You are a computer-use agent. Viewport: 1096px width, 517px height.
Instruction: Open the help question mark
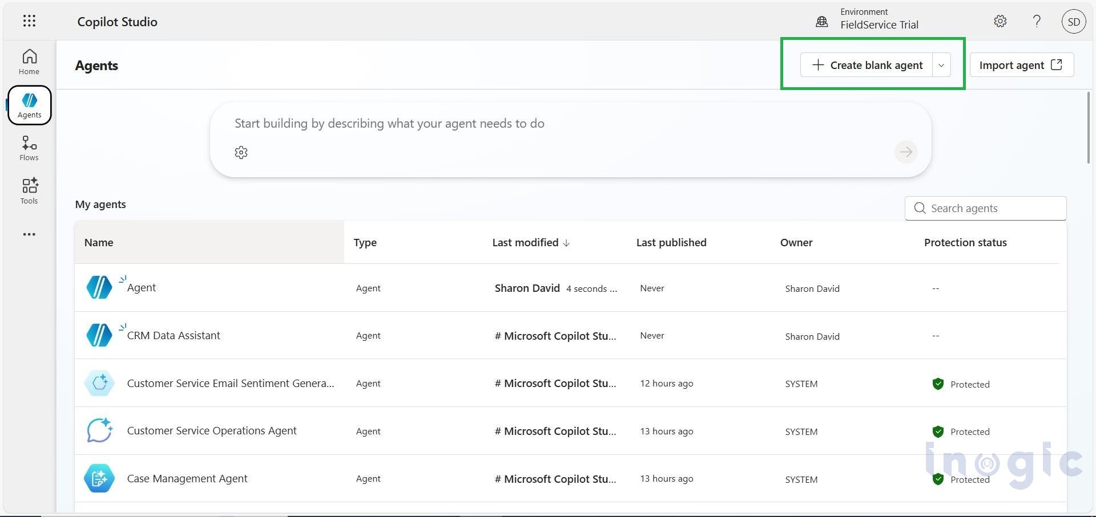point(1037,21)
